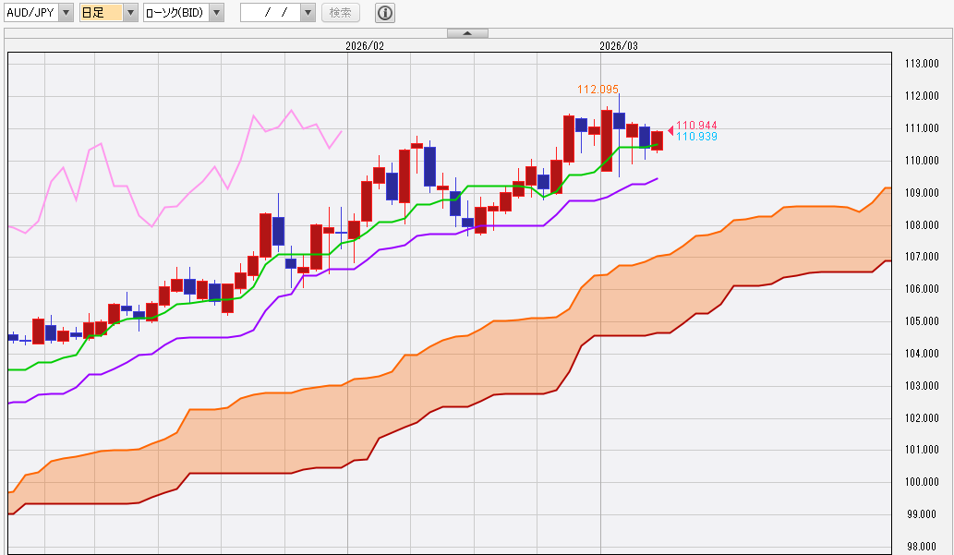
Task: Click the 2026/02 date axis label
Action: pyautogui.click(x=365, y=45)
